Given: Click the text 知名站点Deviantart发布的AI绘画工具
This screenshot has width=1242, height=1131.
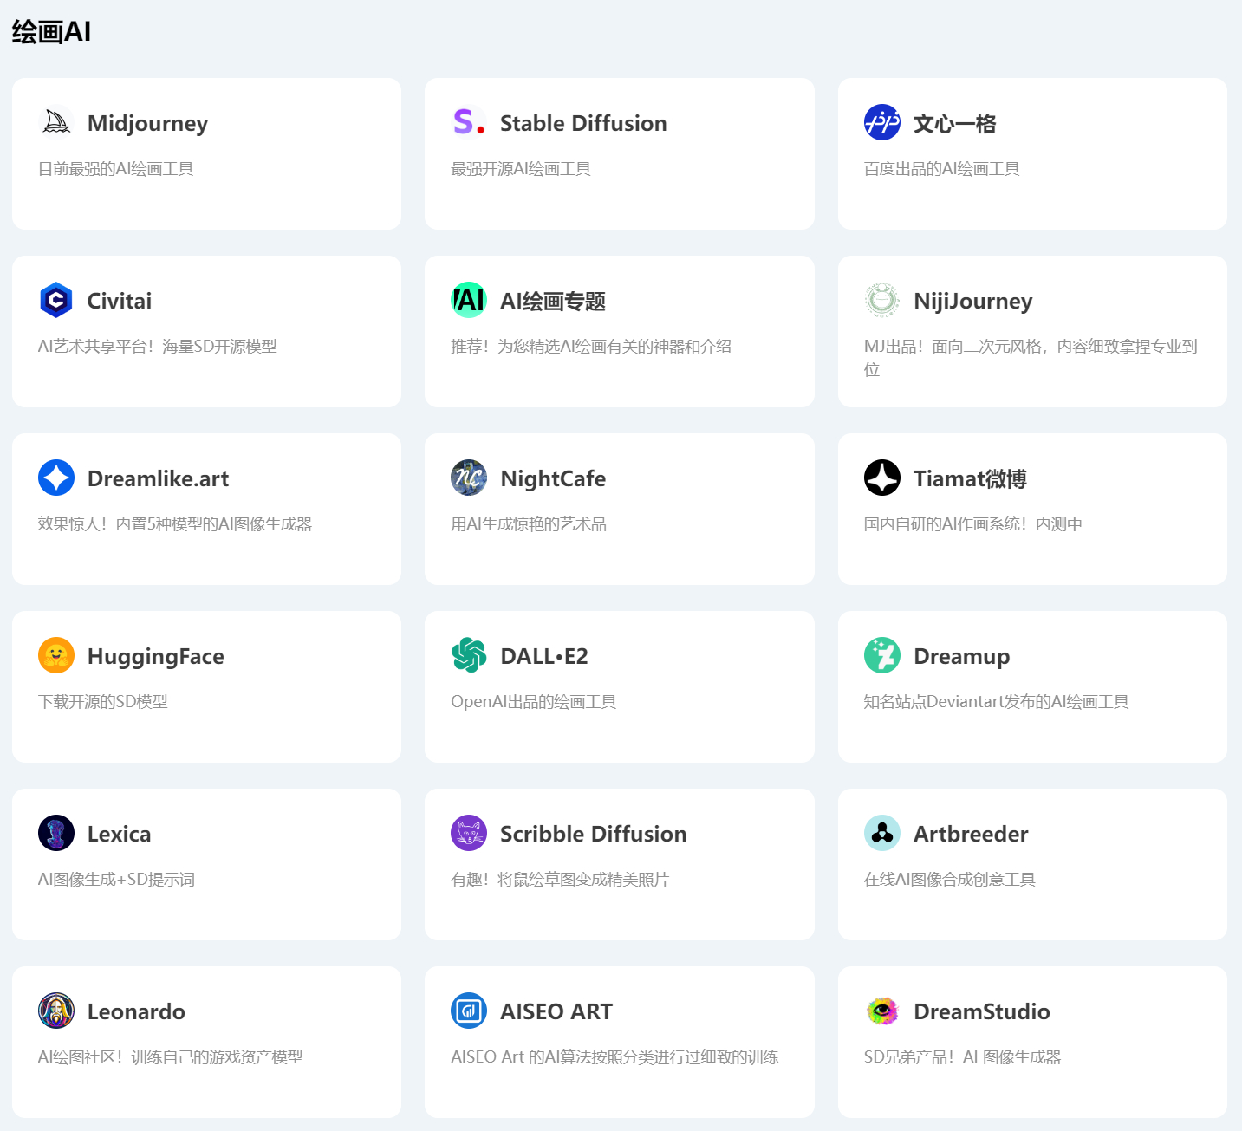Looking at the screenshot, I should tap(997, 702).
